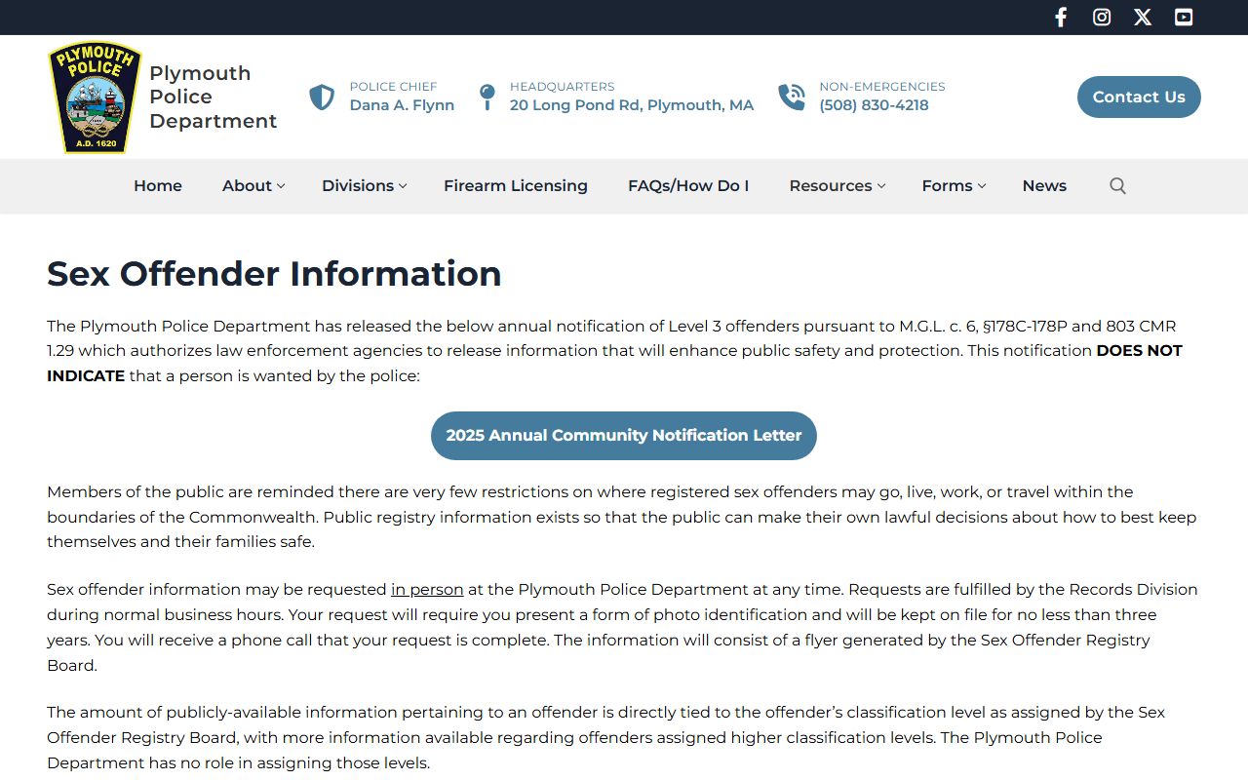Click the shield icon beside Police Chief
1248x780 pixels.
(x=322, y=97)
